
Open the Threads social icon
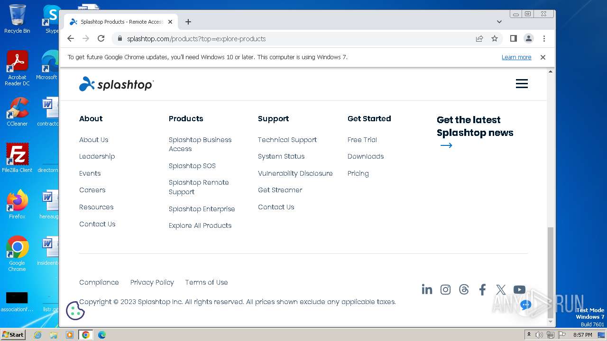pyautogui.click(x=464, y=289)
